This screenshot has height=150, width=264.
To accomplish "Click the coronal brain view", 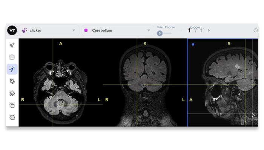I will coord(145,82).
